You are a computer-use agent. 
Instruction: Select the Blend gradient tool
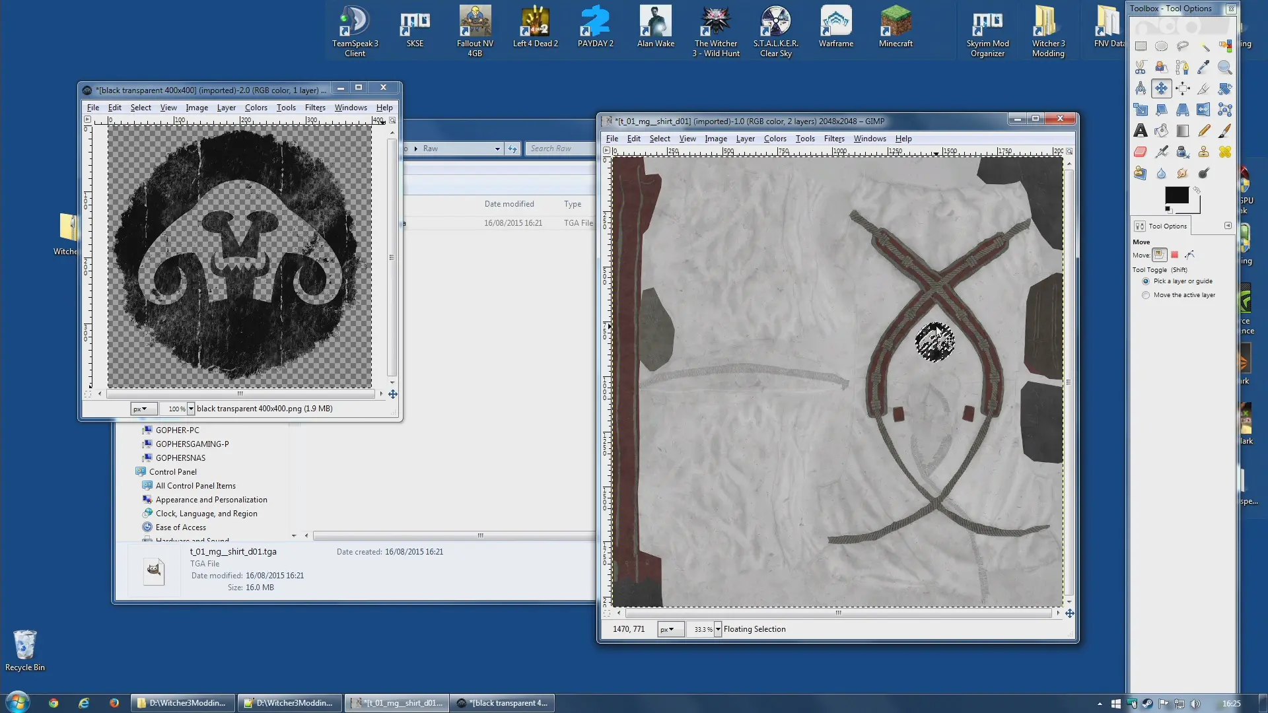pos(1183,131)
